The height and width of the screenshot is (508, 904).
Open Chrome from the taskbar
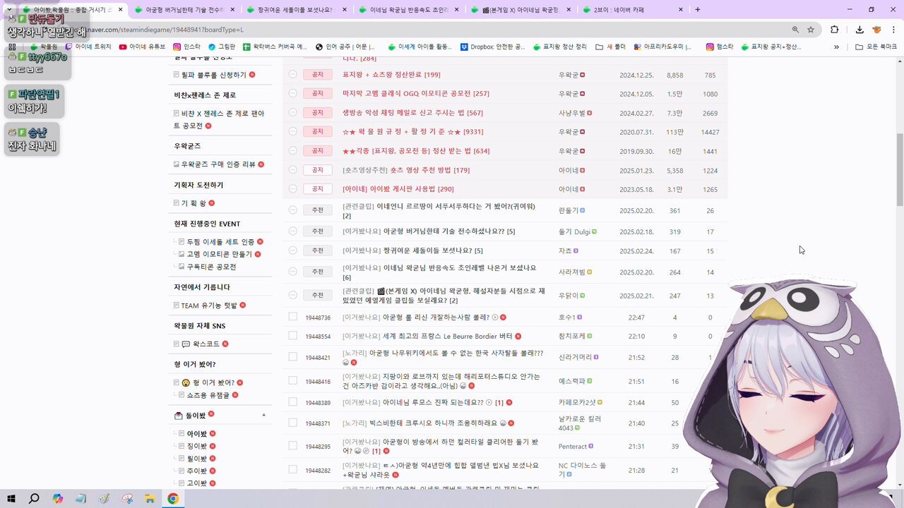173,499
